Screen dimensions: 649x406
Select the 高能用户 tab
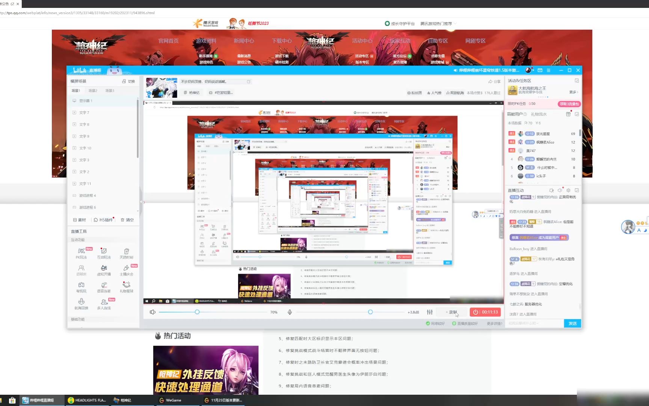515,114
